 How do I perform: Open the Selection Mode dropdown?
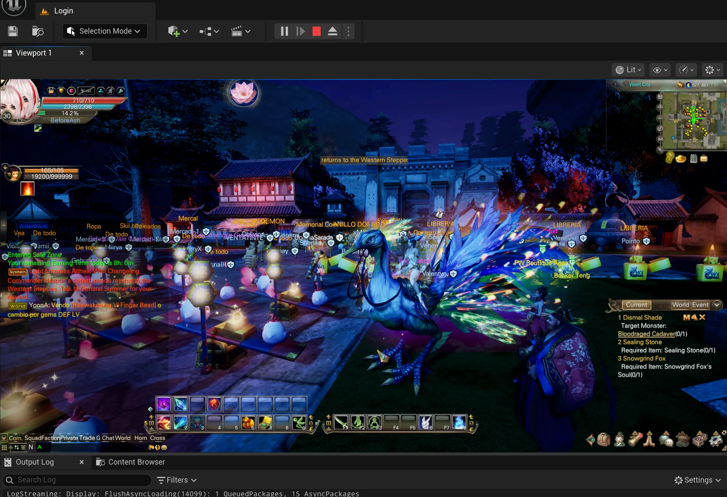point(105,31)
